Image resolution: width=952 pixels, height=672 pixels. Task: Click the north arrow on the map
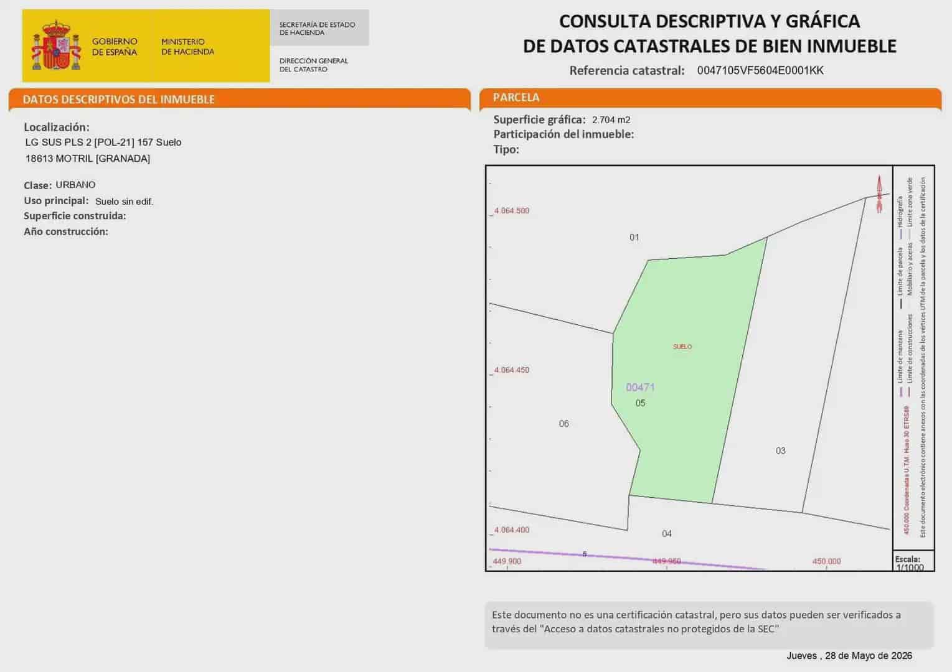879,195
